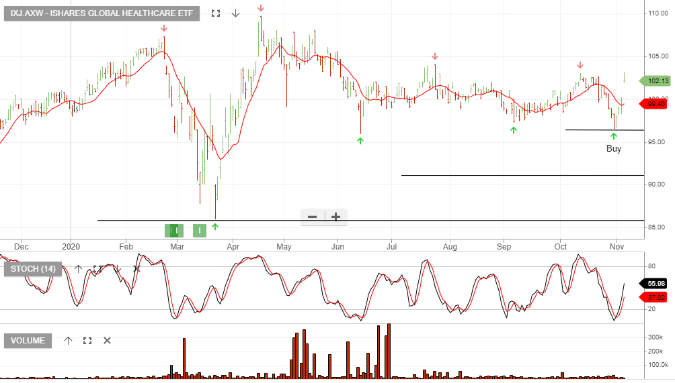Click the IXJ.AXW iShares Global Healthcare ETF title
Screen dimensions: 675x383
(x=102, y=13)
